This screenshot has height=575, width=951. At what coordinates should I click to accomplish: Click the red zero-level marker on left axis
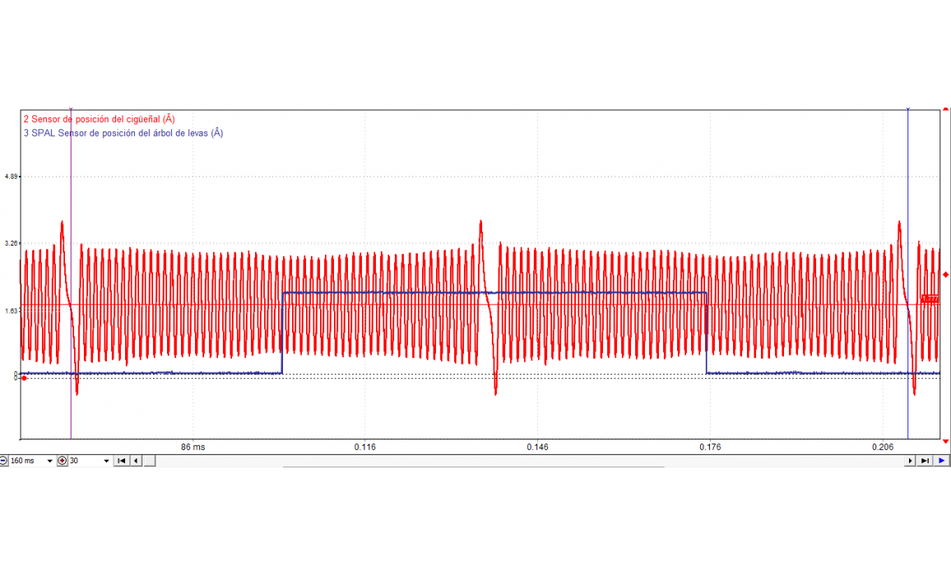(23, 378)
